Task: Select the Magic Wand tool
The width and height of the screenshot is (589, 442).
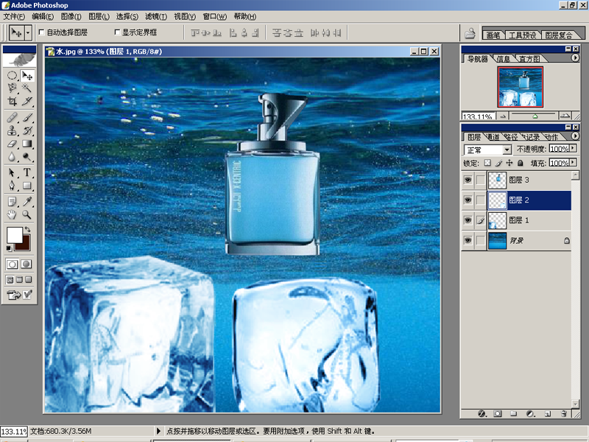Action: pyautogui.click(x=27, y=88)
